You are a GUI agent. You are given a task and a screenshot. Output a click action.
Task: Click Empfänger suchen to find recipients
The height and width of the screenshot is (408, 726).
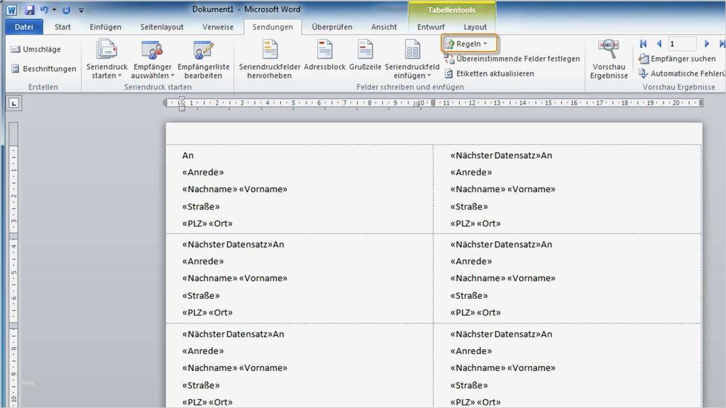(677, 58)
